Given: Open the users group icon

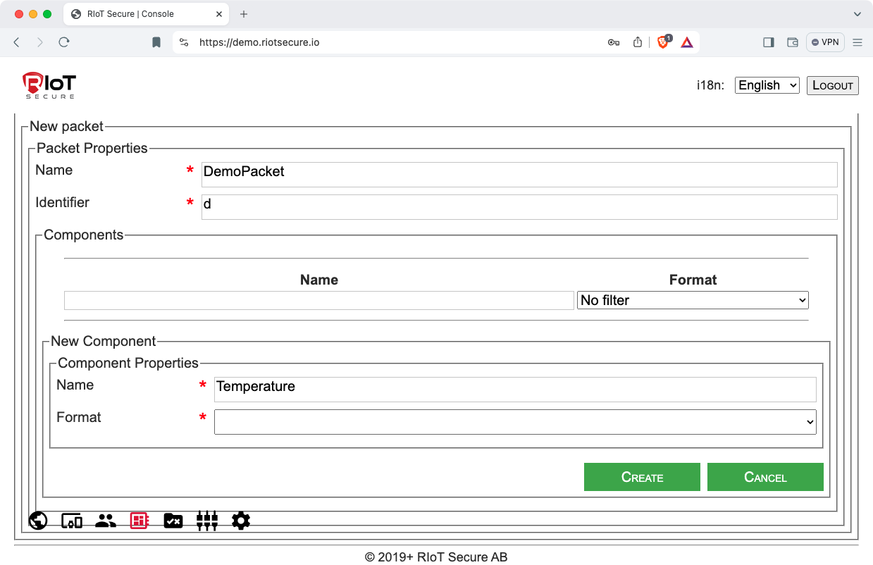Looking at the screenshot, I should (x=106, y=521).
